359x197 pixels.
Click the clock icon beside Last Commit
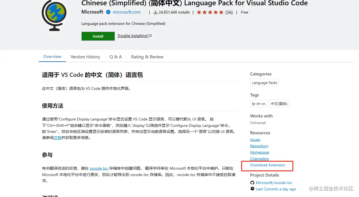click(252, 189)
